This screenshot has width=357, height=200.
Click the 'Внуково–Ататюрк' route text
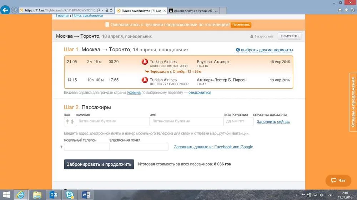213,62
